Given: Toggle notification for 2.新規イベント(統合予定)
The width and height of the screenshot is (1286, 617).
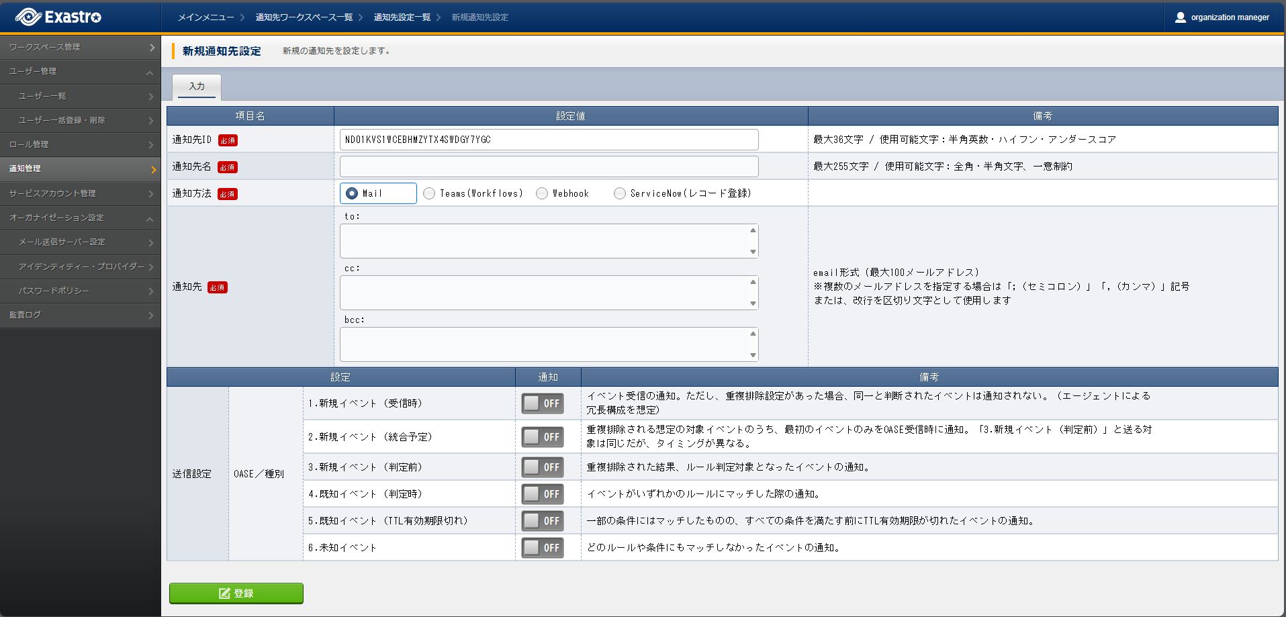Looking at the screenshot, I should tap(543, 437).
